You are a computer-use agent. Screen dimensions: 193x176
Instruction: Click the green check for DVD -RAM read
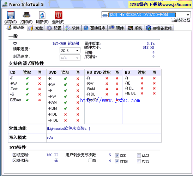click(x=66, y=103)
